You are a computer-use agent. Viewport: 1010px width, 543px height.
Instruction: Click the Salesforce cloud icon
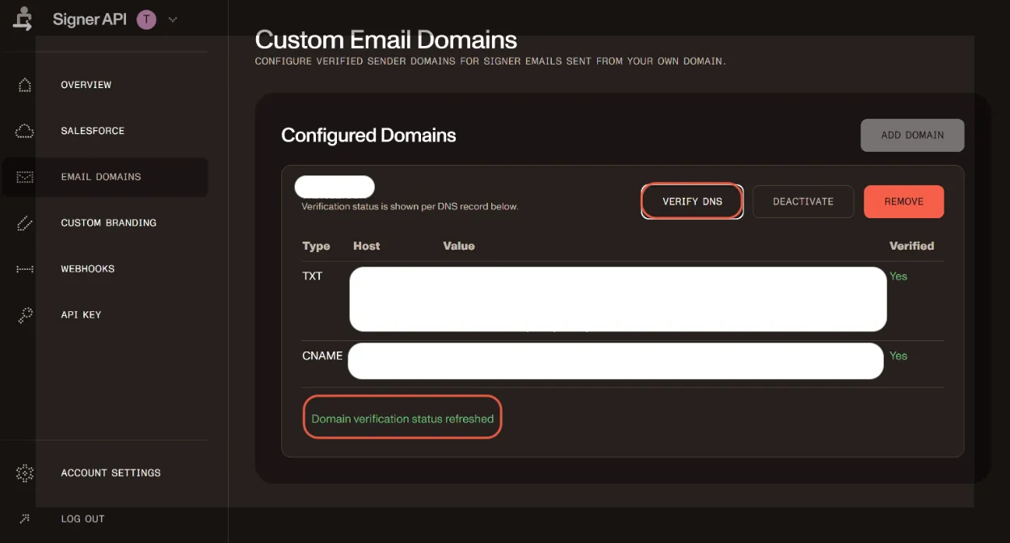click(x=25, y=131)
